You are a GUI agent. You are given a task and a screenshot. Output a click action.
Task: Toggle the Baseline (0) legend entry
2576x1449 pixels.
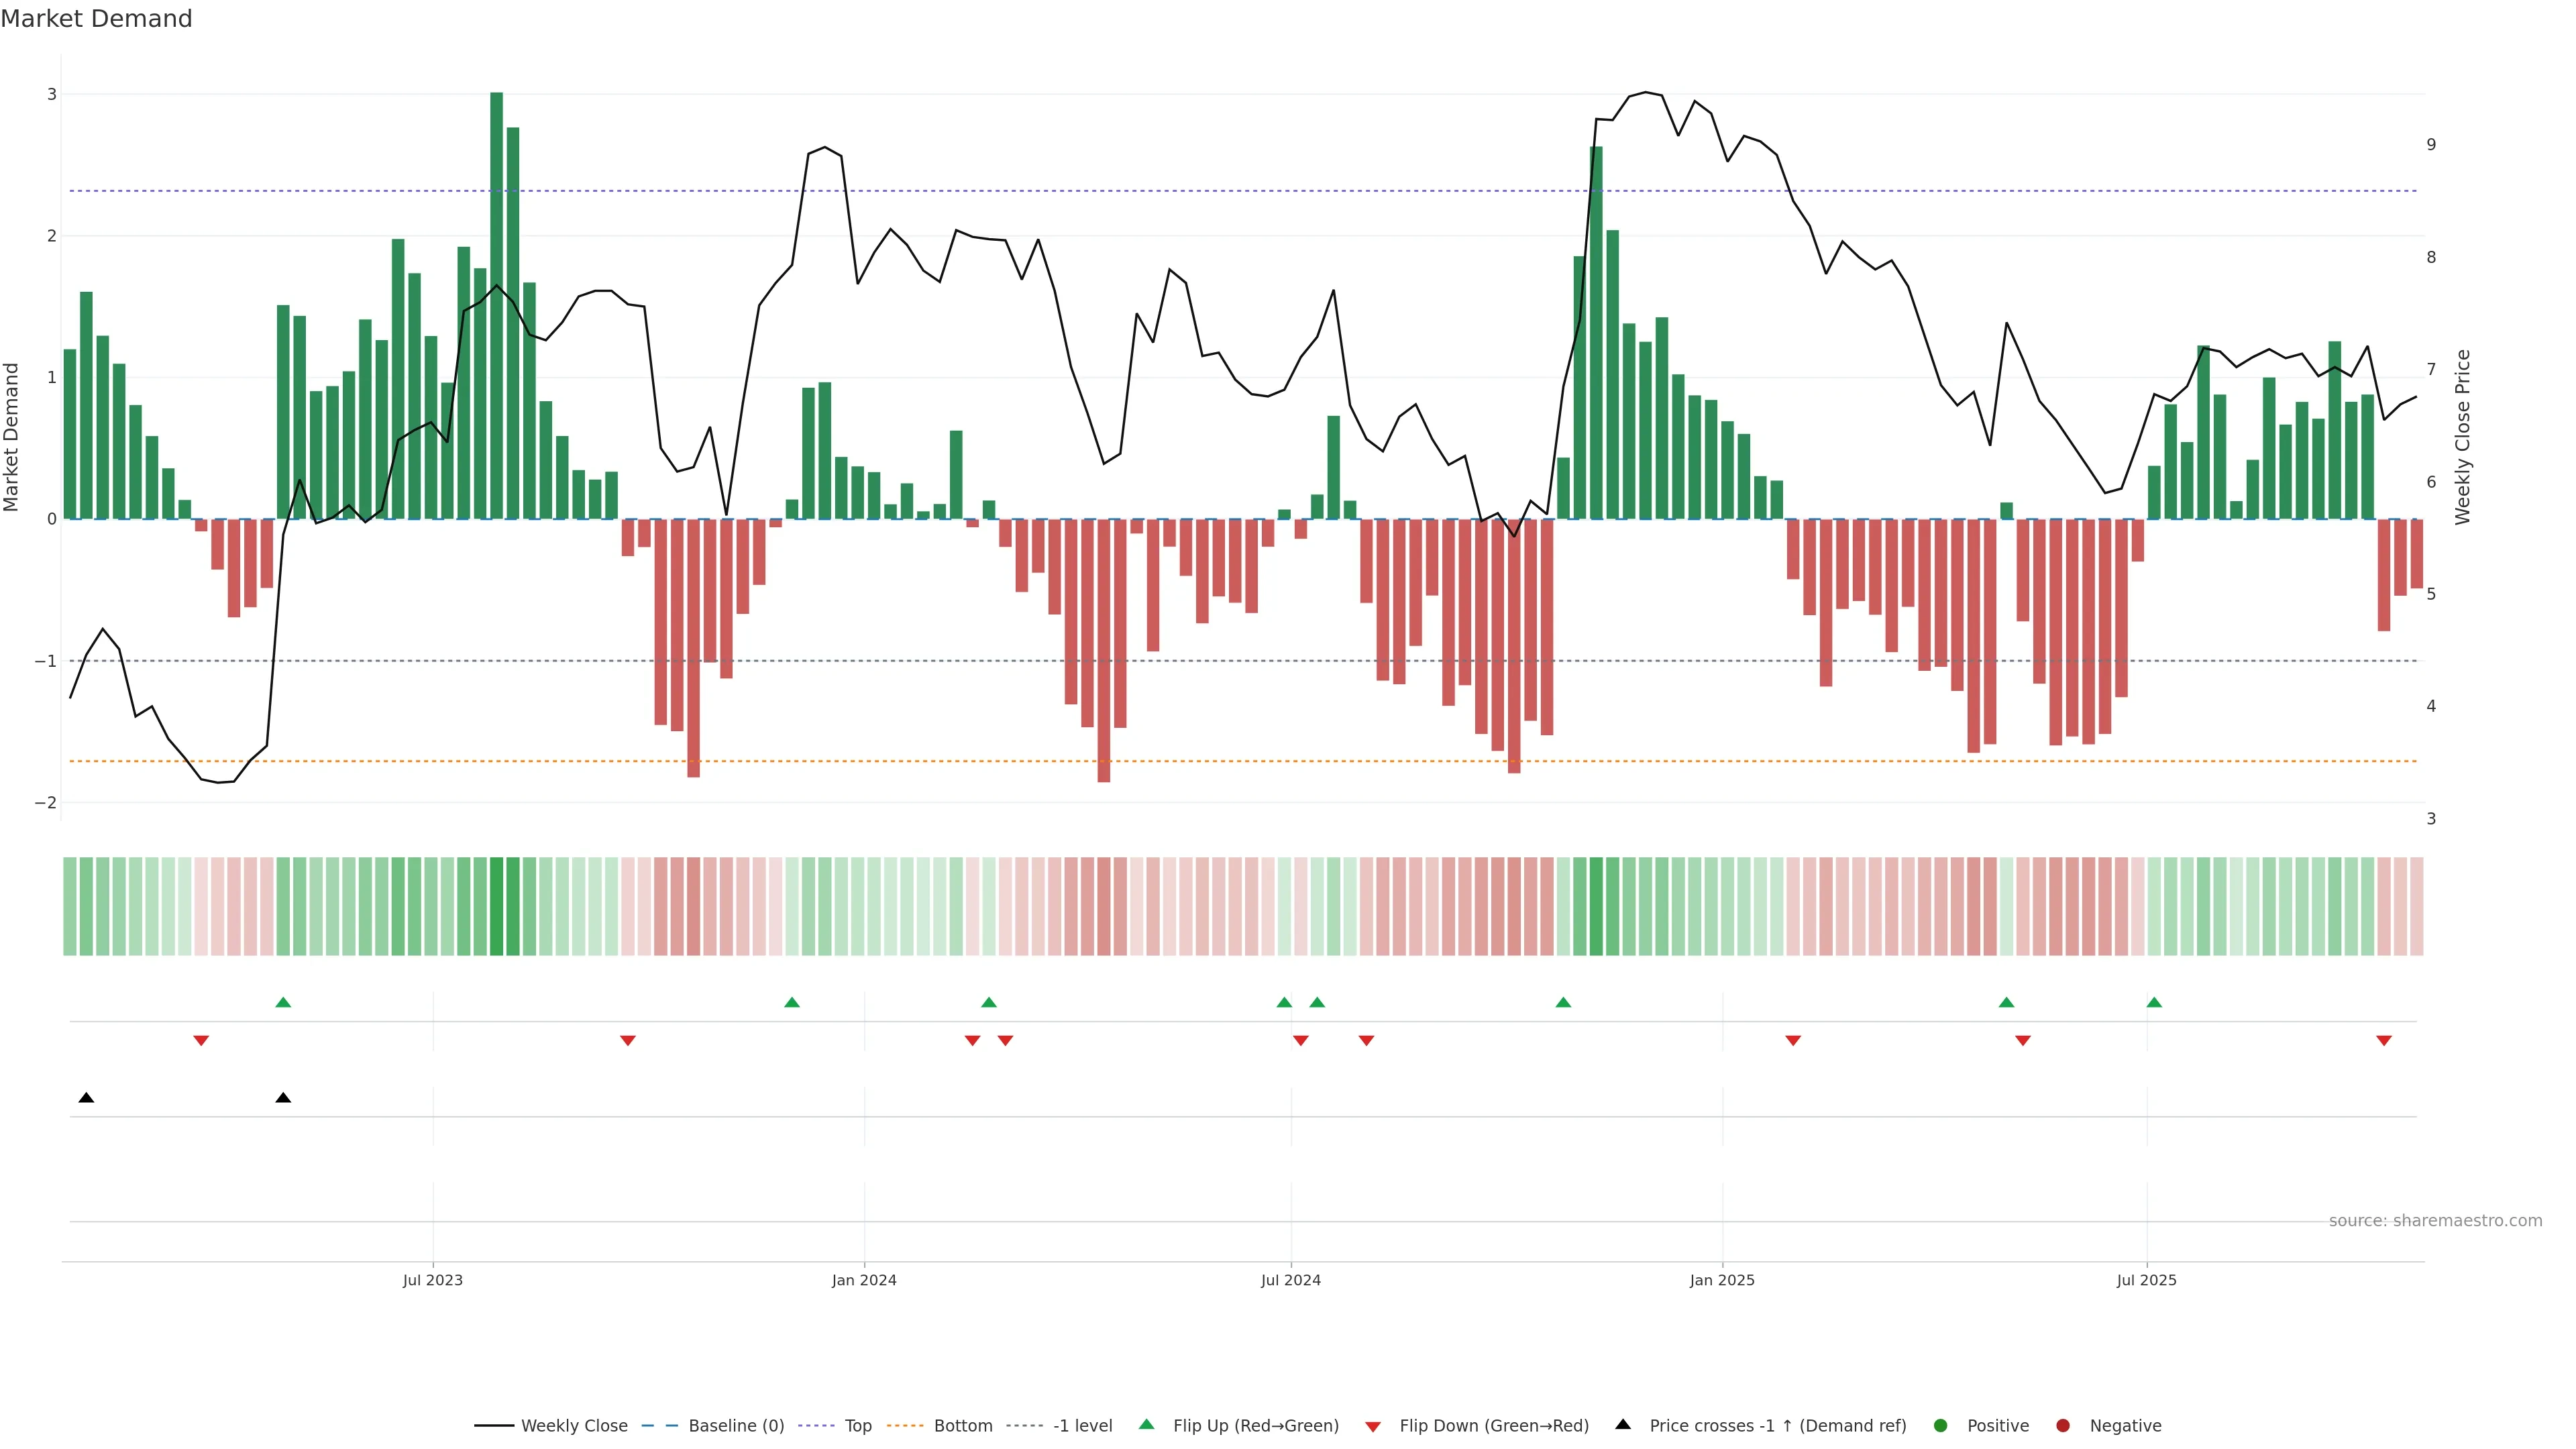click(x=736, y=1426)
